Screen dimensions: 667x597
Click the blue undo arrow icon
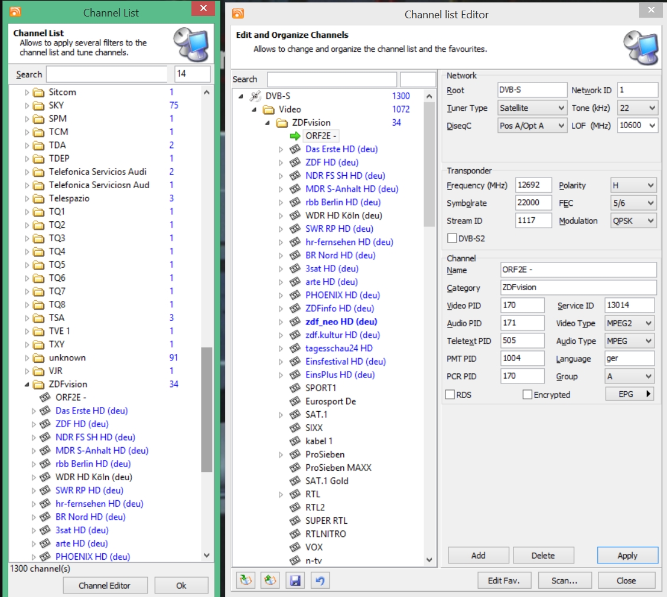click(x=320, y=580)
